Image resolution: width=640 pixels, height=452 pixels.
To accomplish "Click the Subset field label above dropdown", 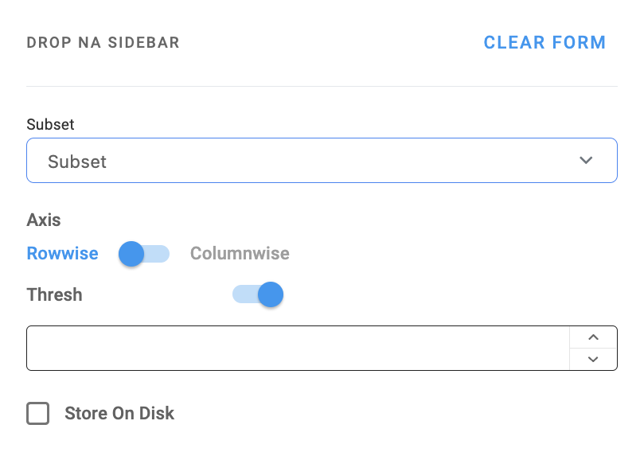I will (50, 125).
